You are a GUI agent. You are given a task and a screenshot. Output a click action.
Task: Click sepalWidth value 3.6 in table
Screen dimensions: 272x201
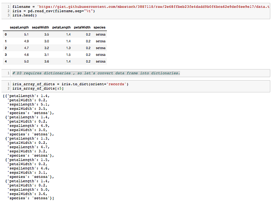pyautogui.click(x=46, y=62)
